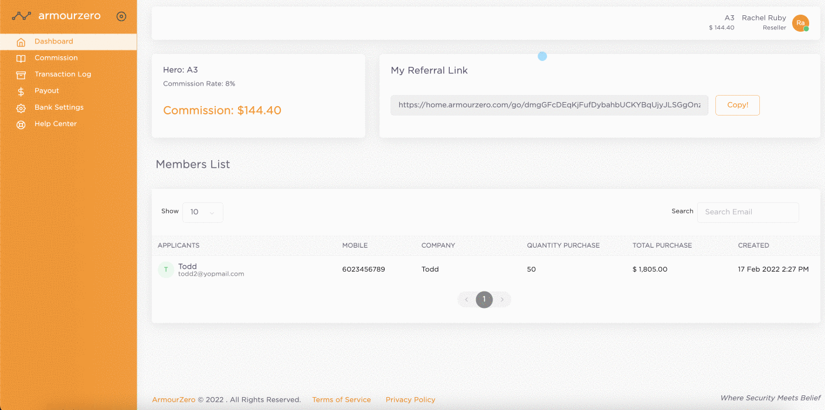Open the Terms of Service link
Image resolution: width=825 pixels, height=410 pixels.
pos(341,400)
